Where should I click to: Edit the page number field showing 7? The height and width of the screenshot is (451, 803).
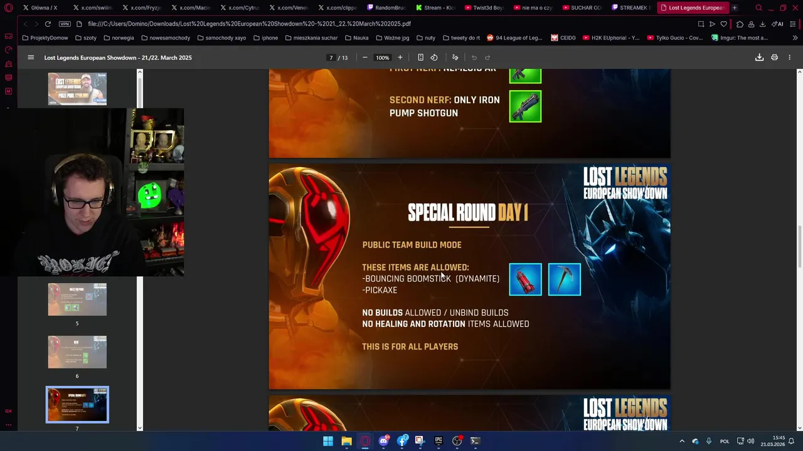point(331,58)
